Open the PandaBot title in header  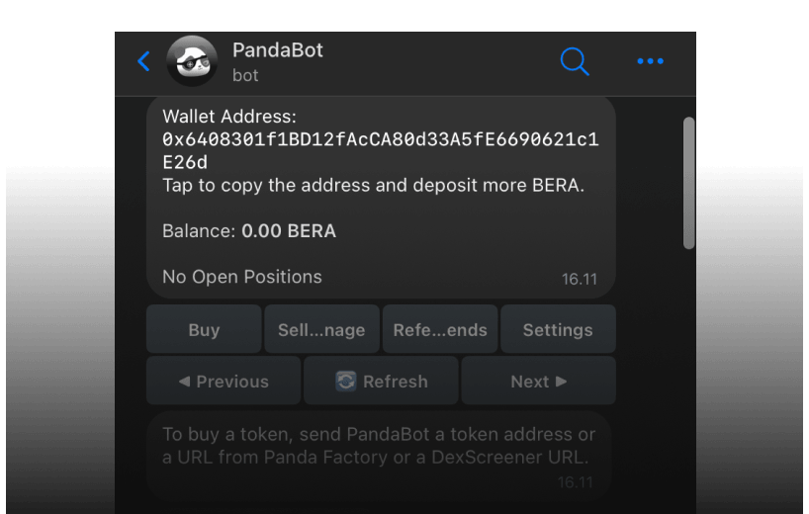pyautogui.click(x=278, y=49)
